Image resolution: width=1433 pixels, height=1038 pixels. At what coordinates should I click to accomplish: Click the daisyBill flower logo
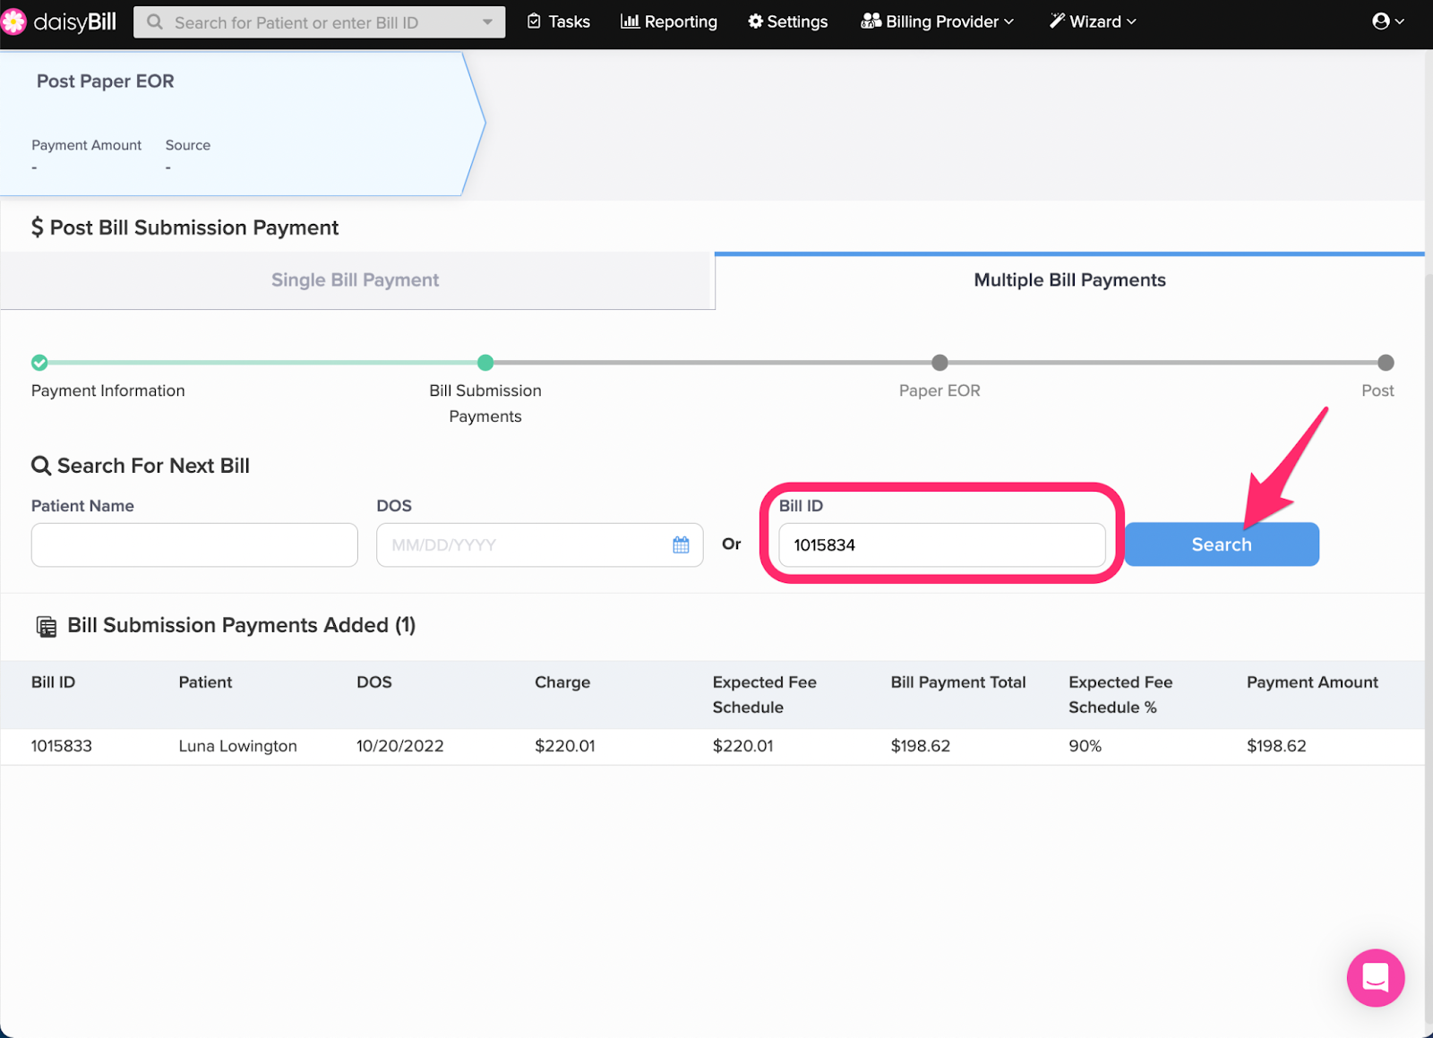point(13,21)
